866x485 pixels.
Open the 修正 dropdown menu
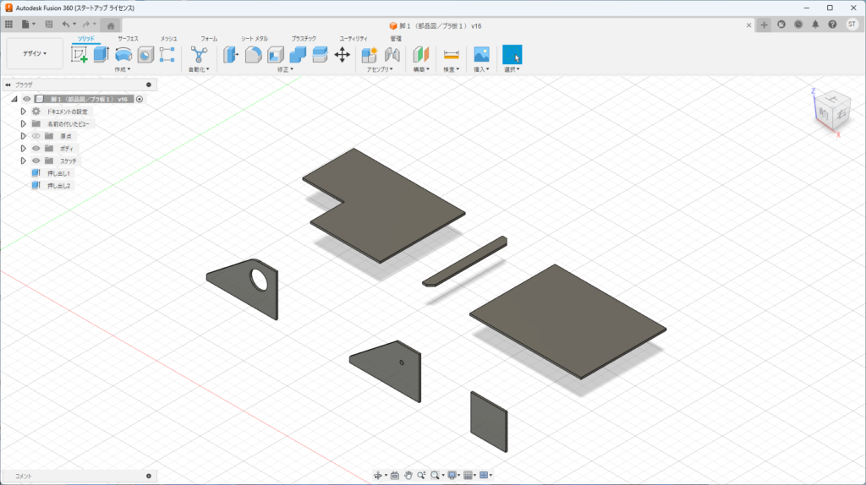pos(285,69)
